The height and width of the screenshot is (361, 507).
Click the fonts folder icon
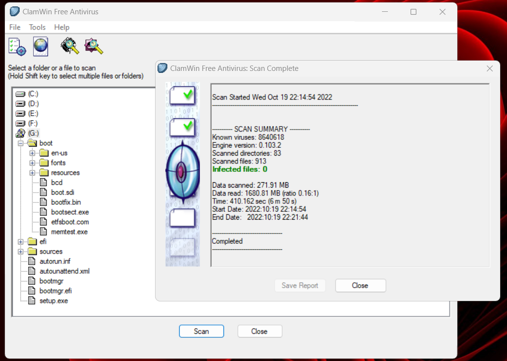pyautogui.click(x=44, y=163)
